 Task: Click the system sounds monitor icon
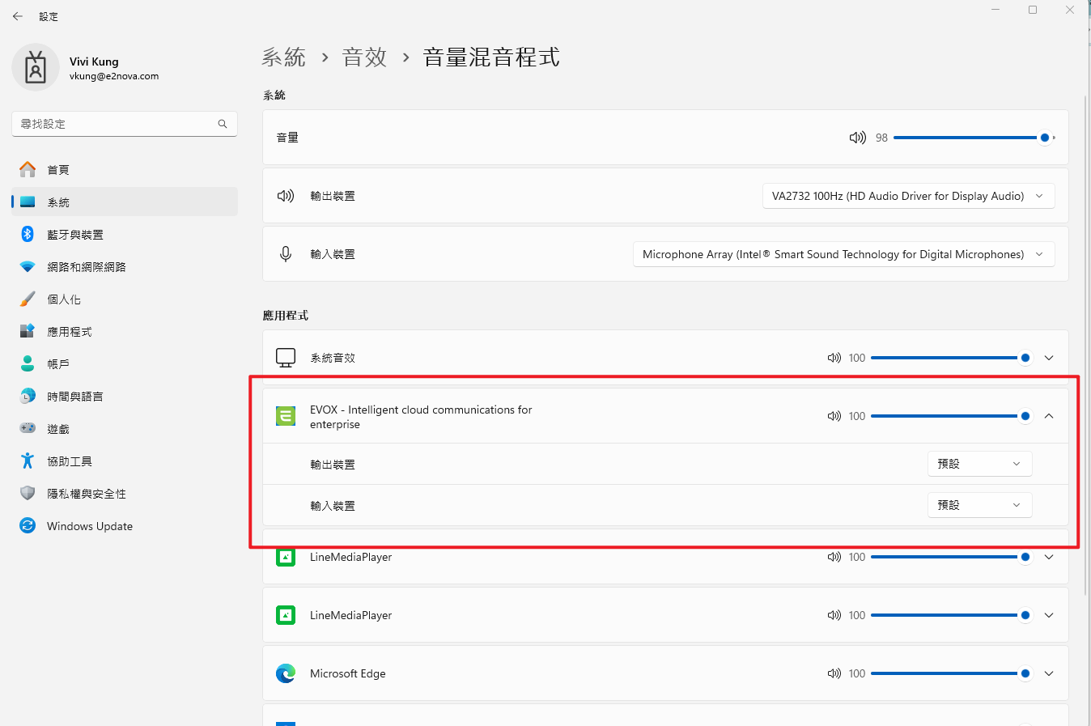(x=286, y=358)
